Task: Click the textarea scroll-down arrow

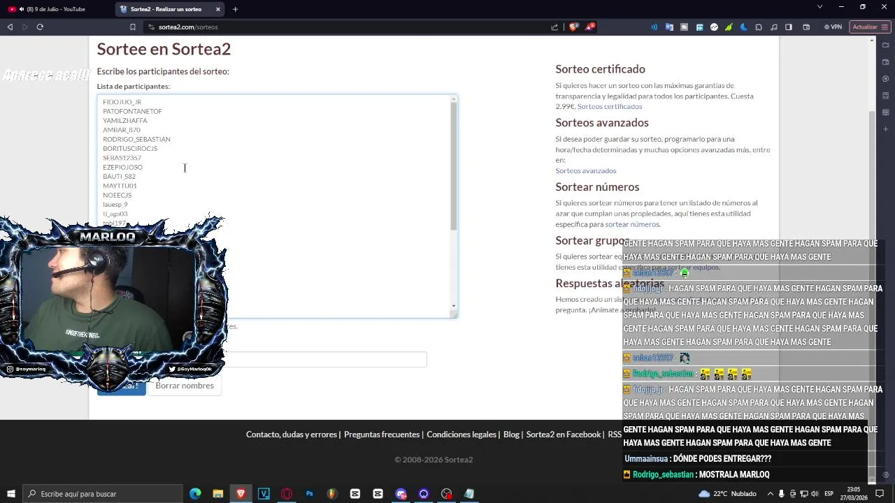Action: [x=454, y=306]
